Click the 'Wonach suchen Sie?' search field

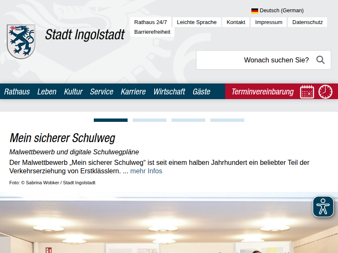[x=253, y=60]
